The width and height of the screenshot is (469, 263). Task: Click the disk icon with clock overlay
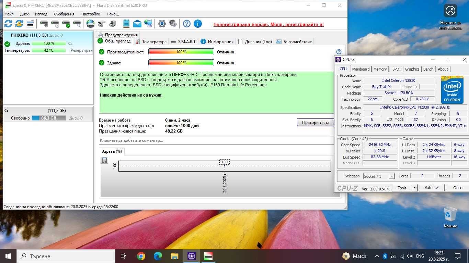[x=55, y=24]
